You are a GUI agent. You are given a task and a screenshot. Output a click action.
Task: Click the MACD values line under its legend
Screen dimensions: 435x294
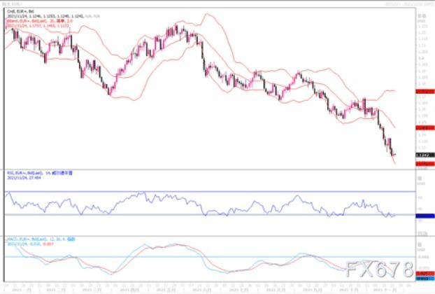point(30,244)
